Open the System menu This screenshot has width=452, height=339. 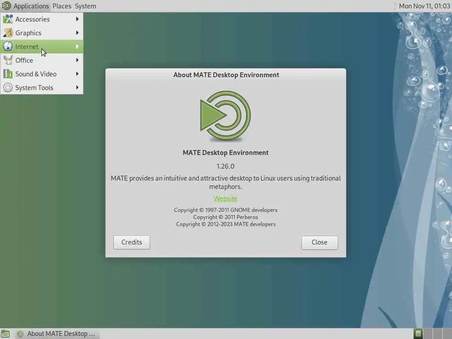pyautogui.click(x=85, y=6)
